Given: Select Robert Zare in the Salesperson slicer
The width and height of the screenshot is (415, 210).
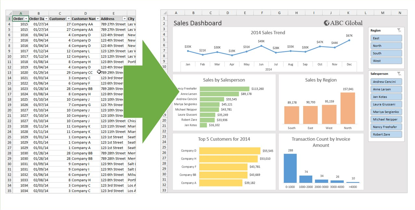Looking at the screenshot, I should (386, 134).
